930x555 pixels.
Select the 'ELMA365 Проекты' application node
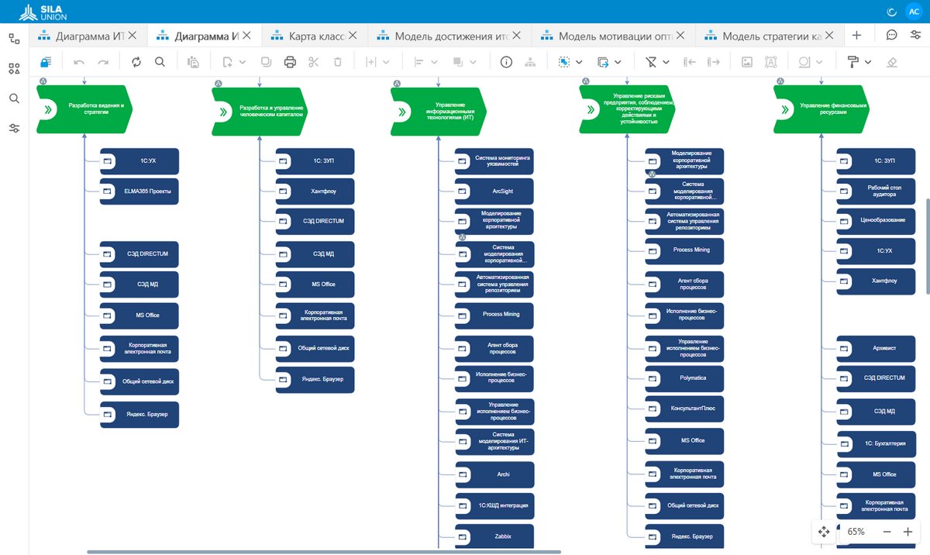[139, 191]
